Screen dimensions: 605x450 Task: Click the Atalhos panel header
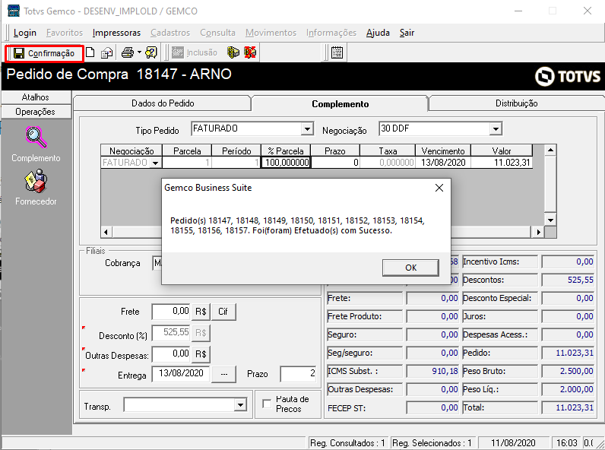click(36, 97)
